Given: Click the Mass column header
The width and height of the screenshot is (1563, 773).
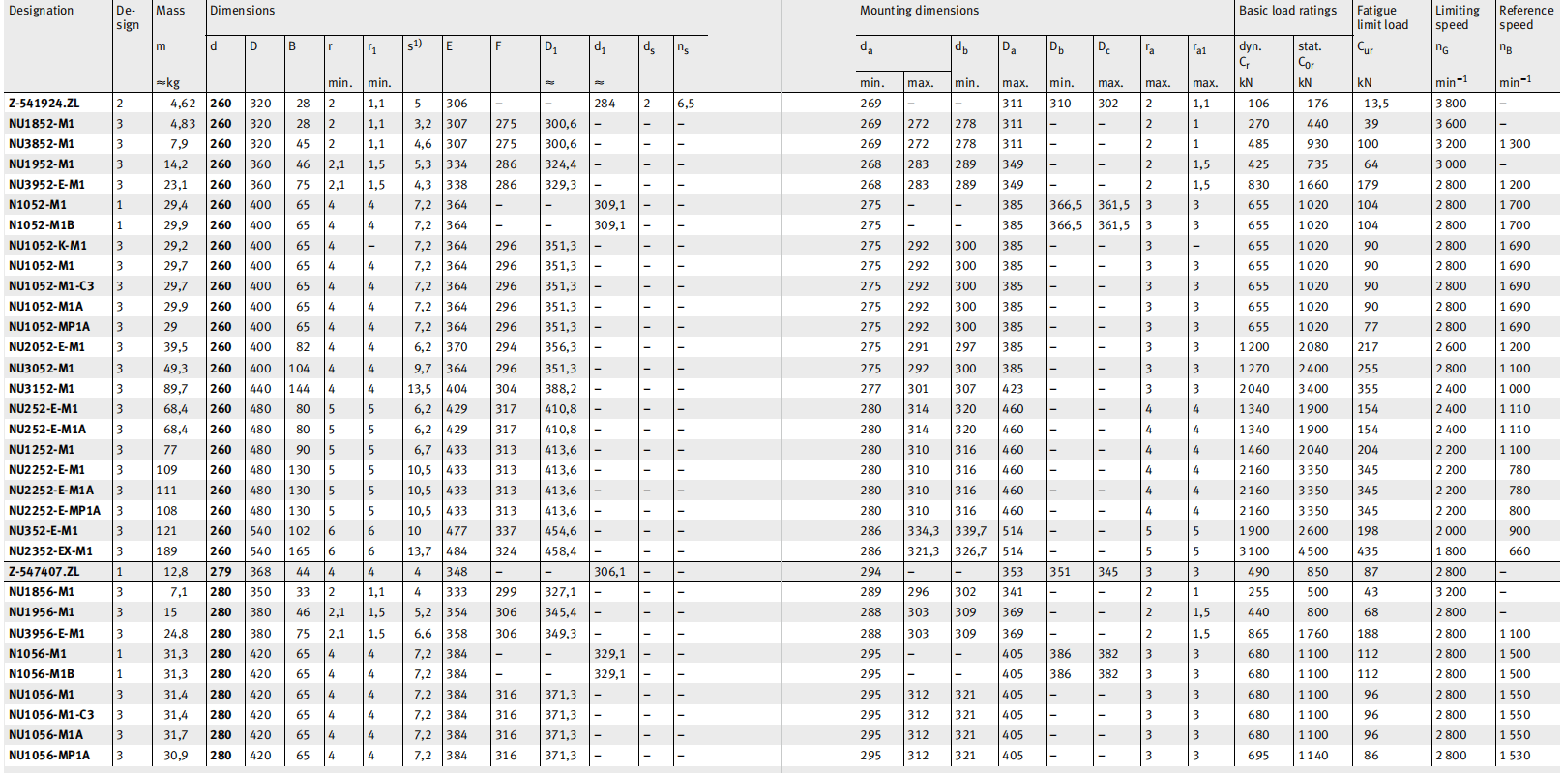Looking at the screenshot, I should point(170,11).
